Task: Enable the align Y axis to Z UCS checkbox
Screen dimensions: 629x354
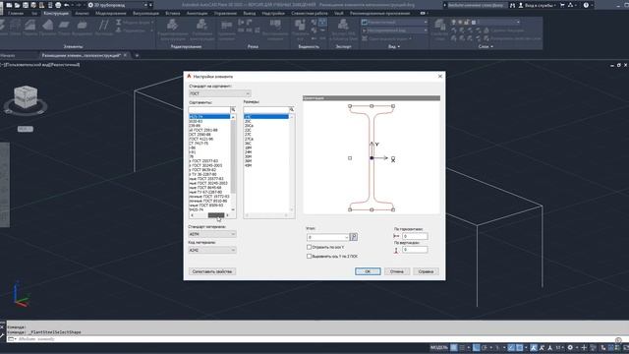Action: click(x=309, y=256)
